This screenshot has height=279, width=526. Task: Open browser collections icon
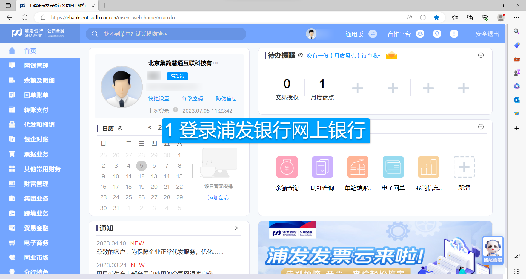tap(470, 18)
